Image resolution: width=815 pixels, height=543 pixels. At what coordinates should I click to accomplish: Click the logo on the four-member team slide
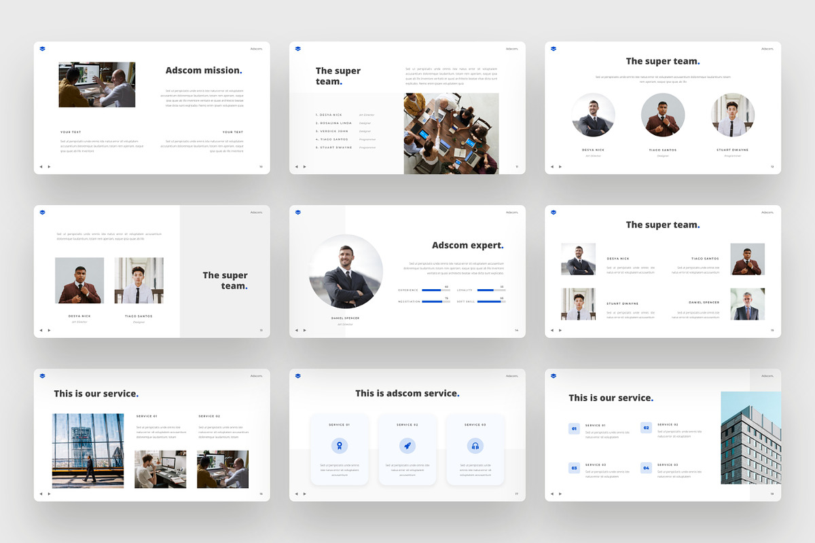click(553, 212)
